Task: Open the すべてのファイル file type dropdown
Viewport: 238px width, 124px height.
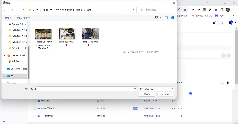Action: point(156,89)
